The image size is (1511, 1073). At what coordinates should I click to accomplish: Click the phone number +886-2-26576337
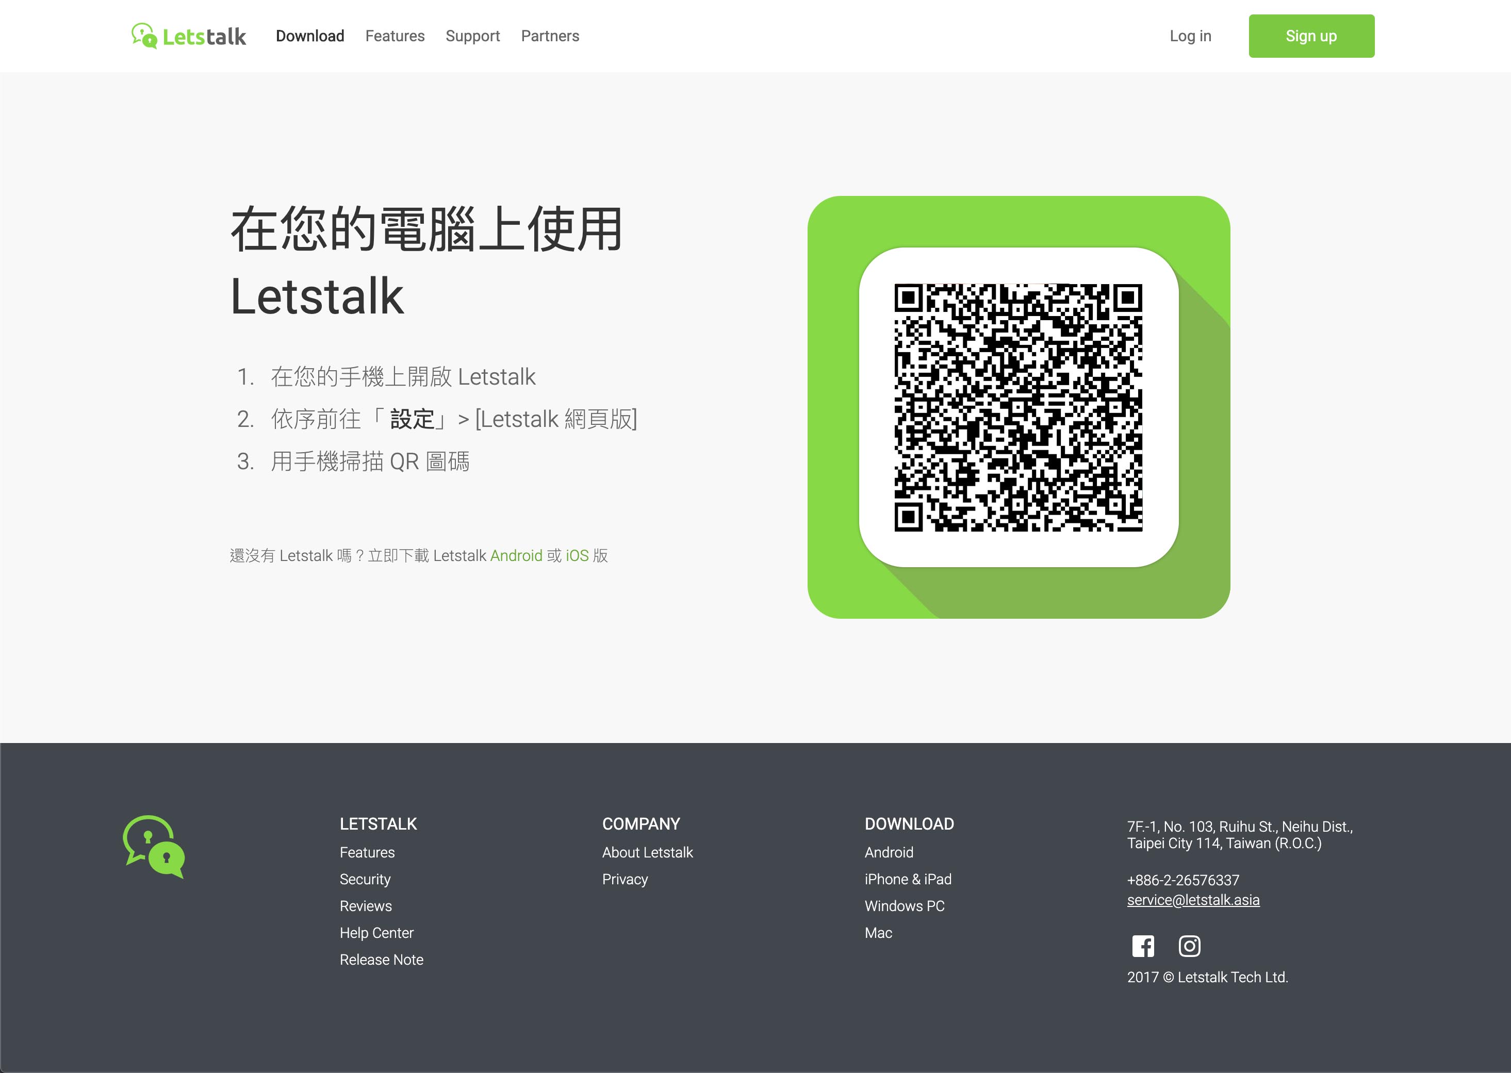coord(1182,880)
